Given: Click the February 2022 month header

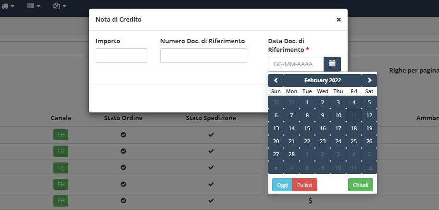Looking at the screenshot, I should tap(322, 80).
